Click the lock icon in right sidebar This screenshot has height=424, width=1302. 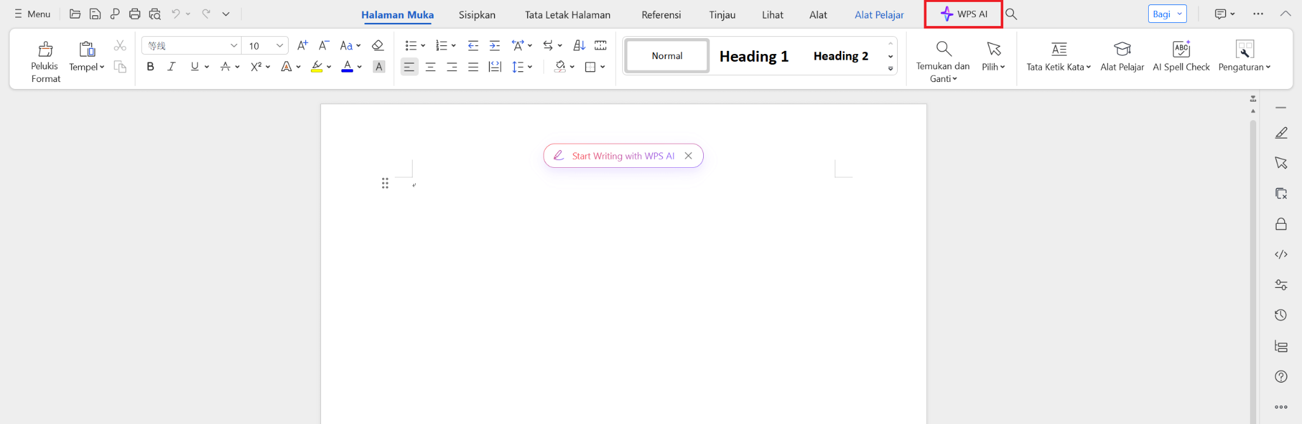[1281, 224]
